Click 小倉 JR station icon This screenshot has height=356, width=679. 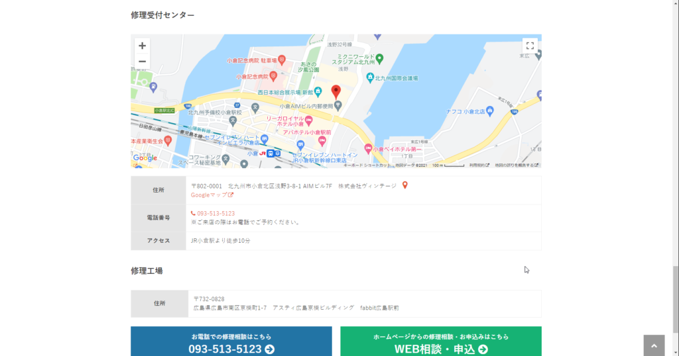[x=271, y=154]
